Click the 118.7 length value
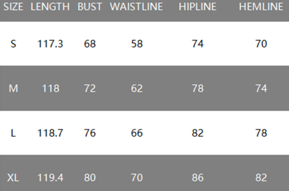289x191 pixels. click(50, 133)
